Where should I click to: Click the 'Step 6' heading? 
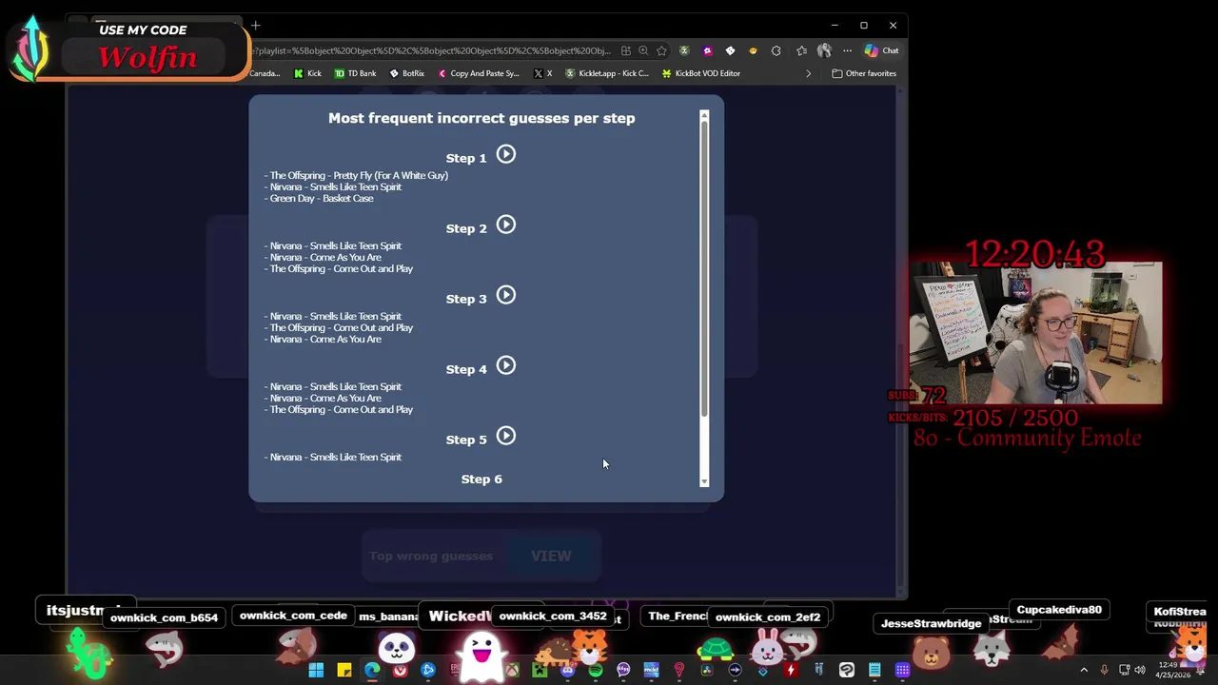(x=481, y=479)
